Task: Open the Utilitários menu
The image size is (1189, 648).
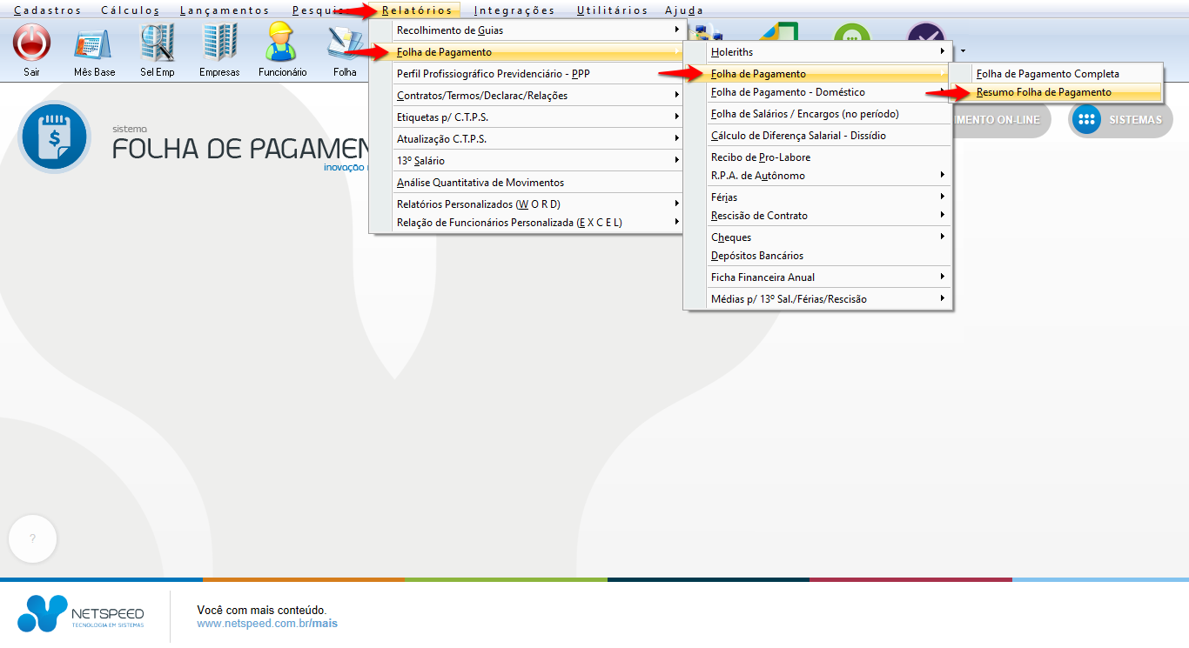Action: [612, 10]
